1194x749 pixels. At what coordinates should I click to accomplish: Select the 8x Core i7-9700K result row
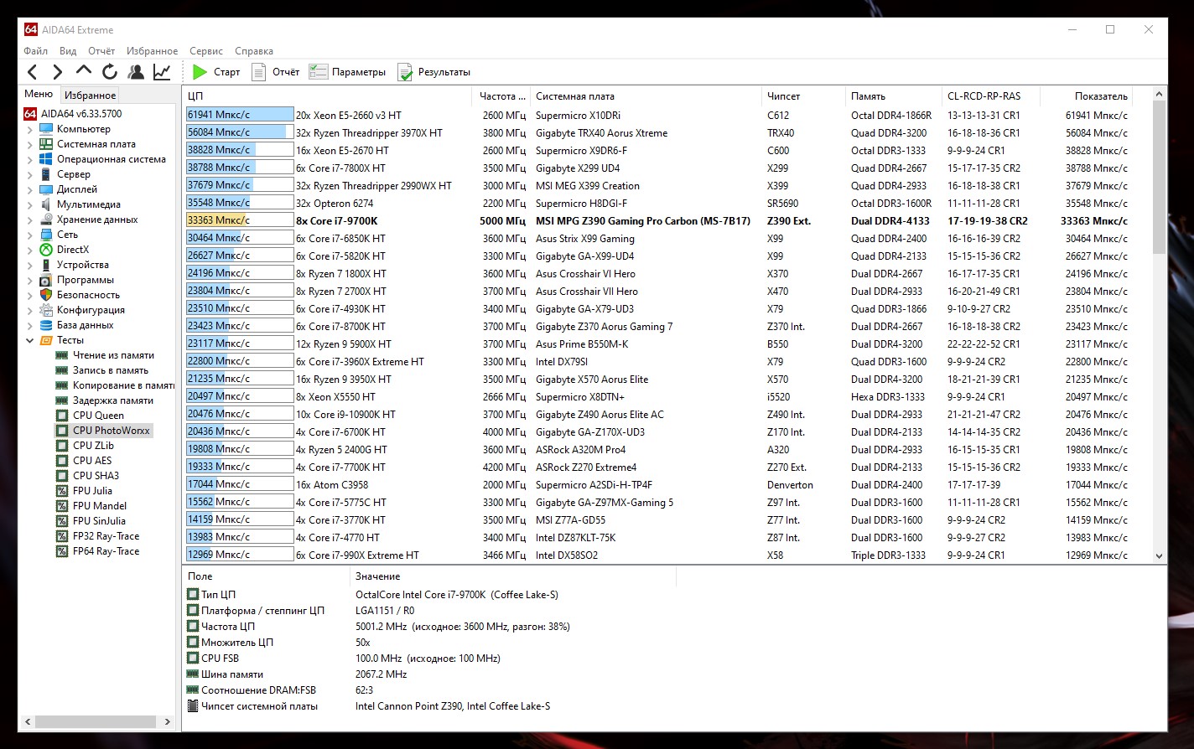pos(657,221)
